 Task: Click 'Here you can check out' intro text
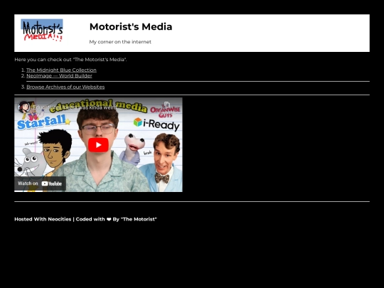point(70,60)
